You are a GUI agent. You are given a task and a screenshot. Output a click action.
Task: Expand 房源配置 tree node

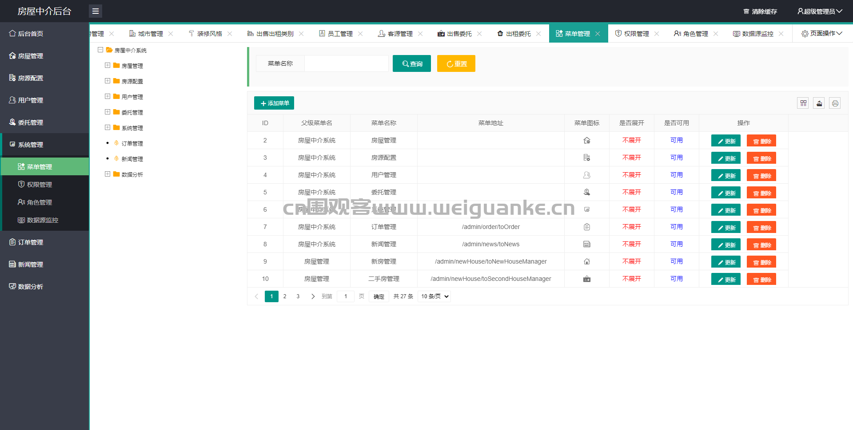click(108, 81)
